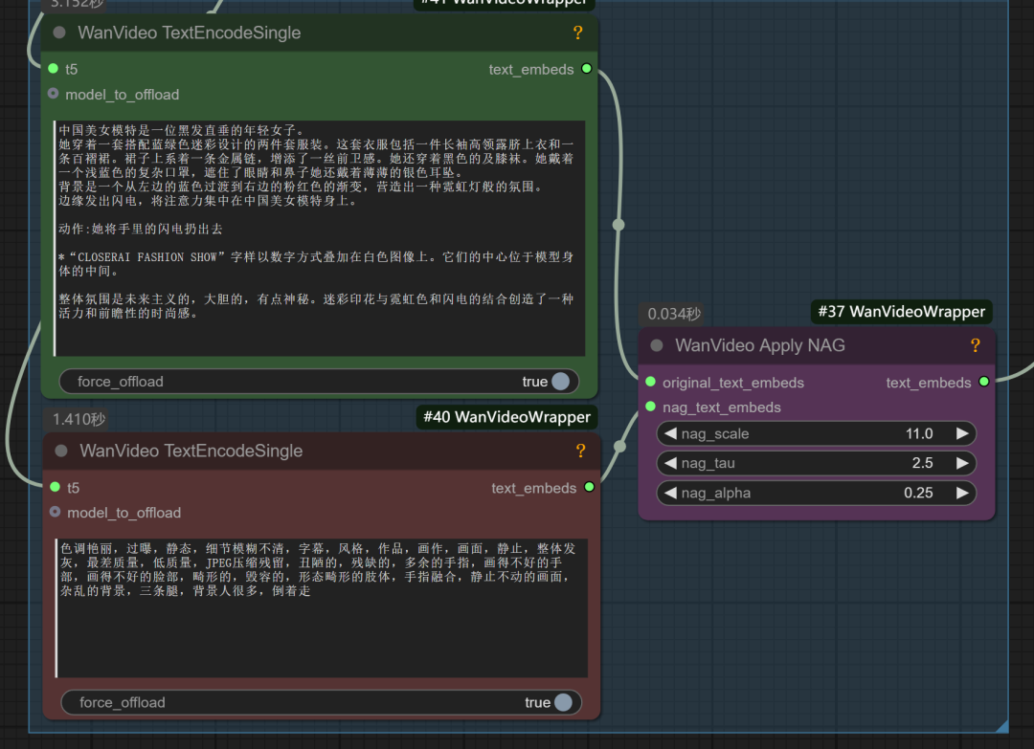Click the group resize corner handle
The width and height of the screenshot is (1034, 749).
[1001, 726]
